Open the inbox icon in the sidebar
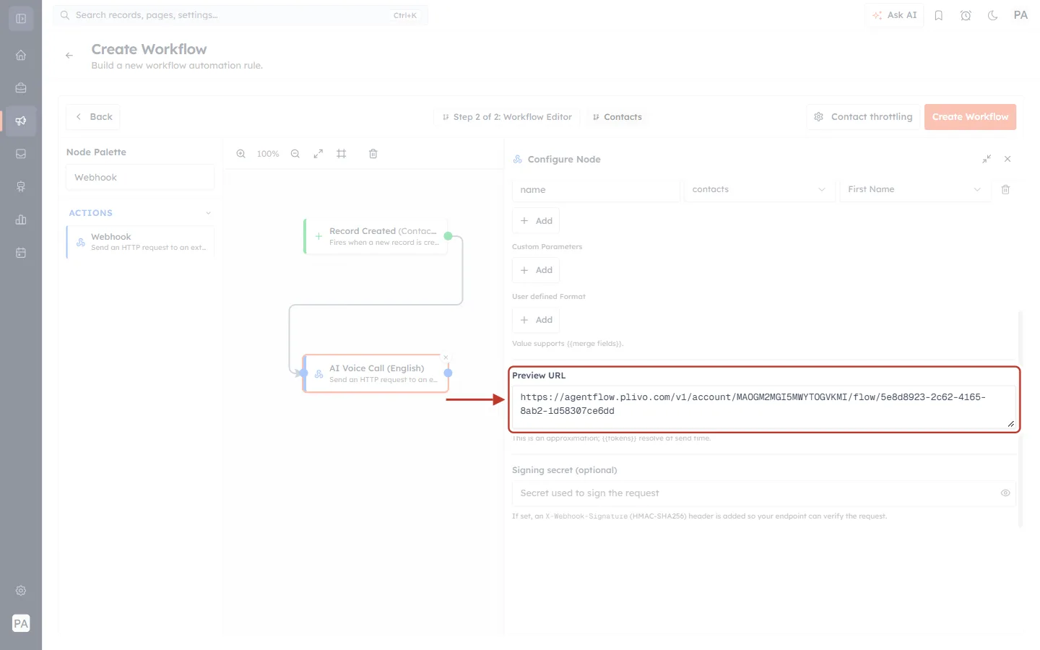The image size is (1040, 650). coord(21,154)
